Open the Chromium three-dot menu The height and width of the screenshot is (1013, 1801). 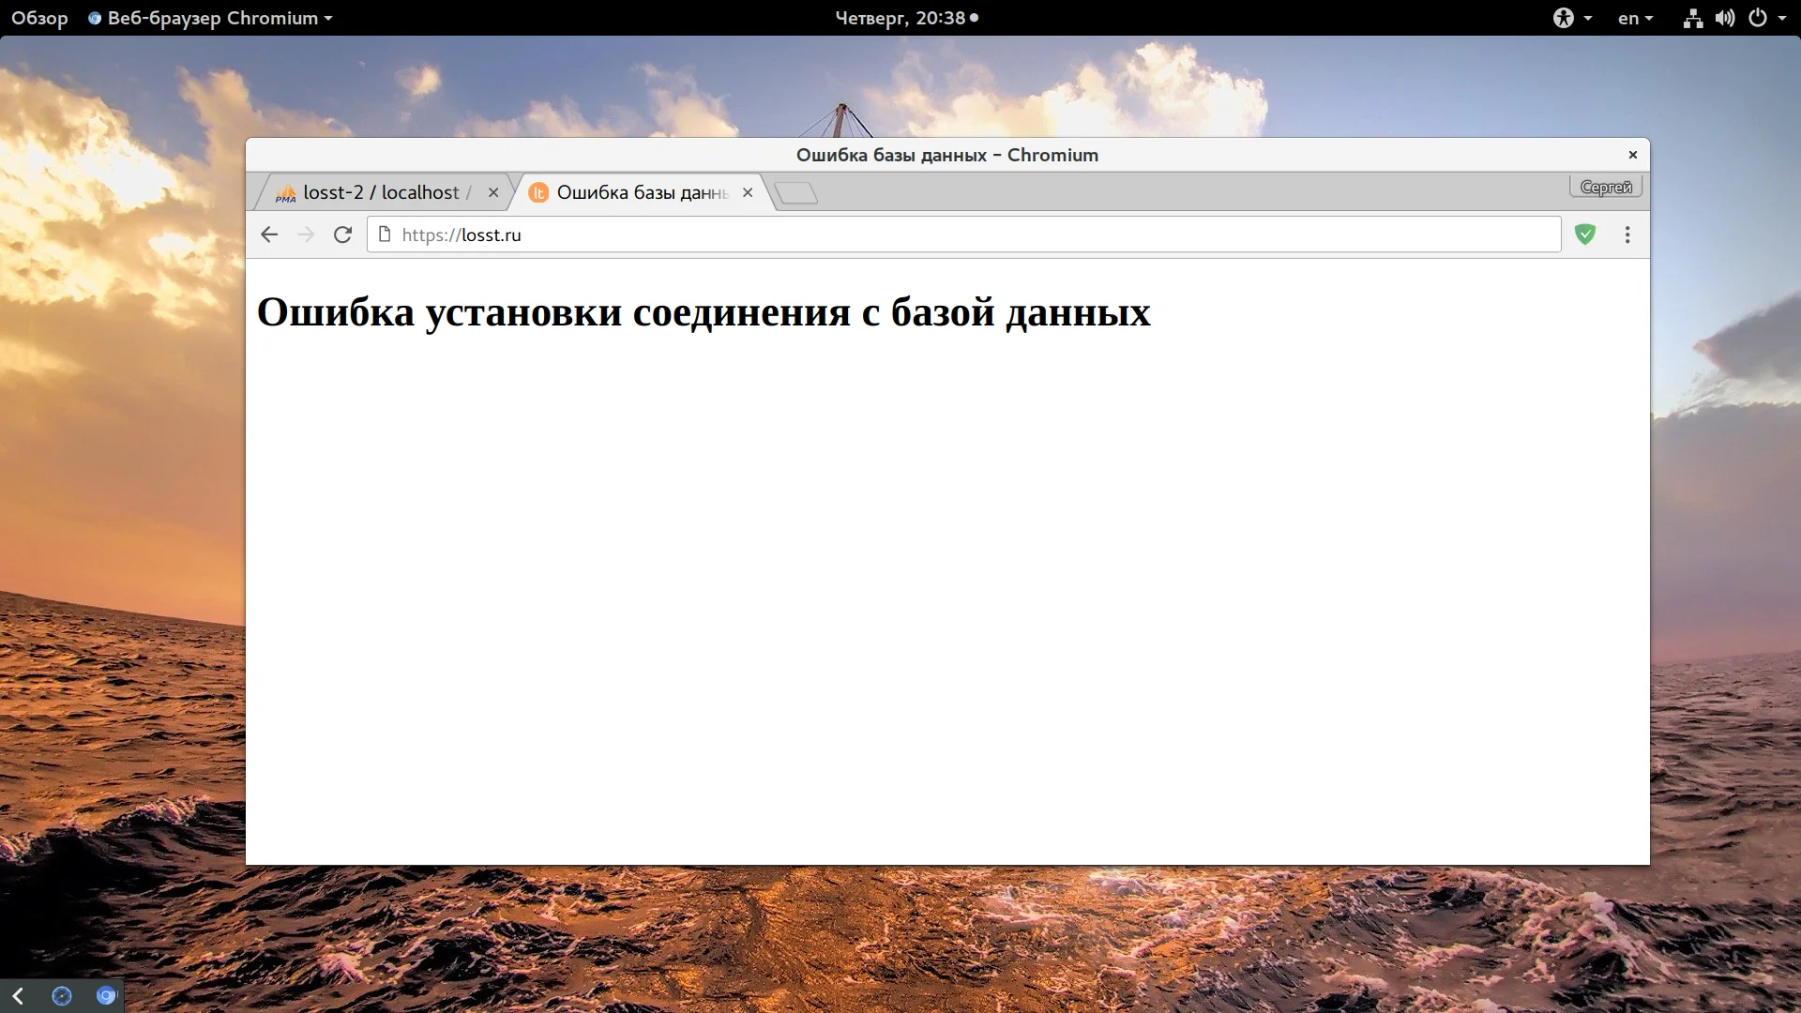click(1627, 234)
